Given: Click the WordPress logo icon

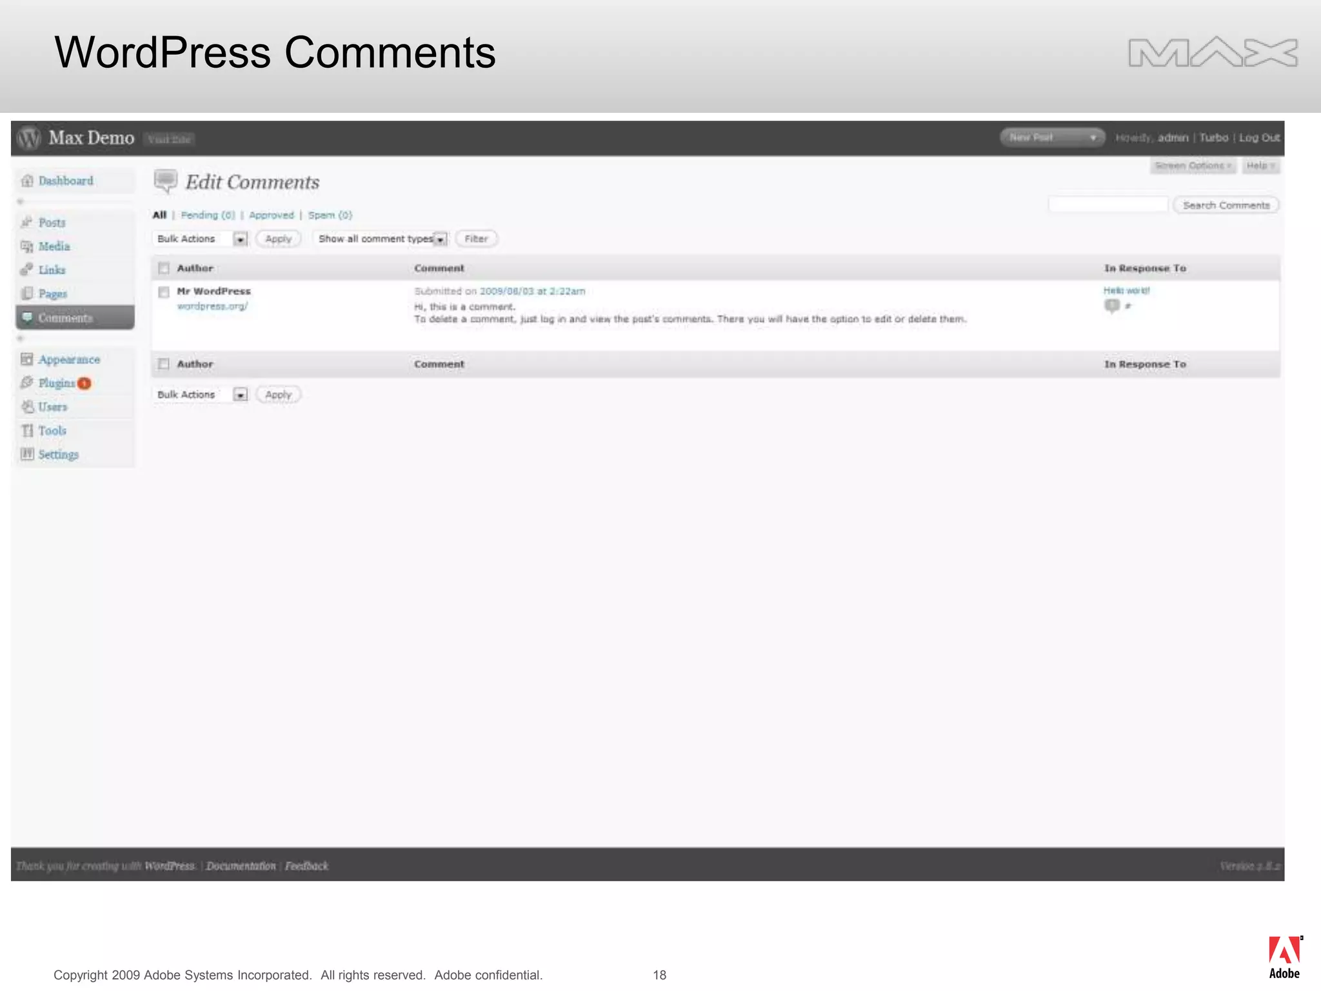Looking at the screenshot, I should point(29,138).
